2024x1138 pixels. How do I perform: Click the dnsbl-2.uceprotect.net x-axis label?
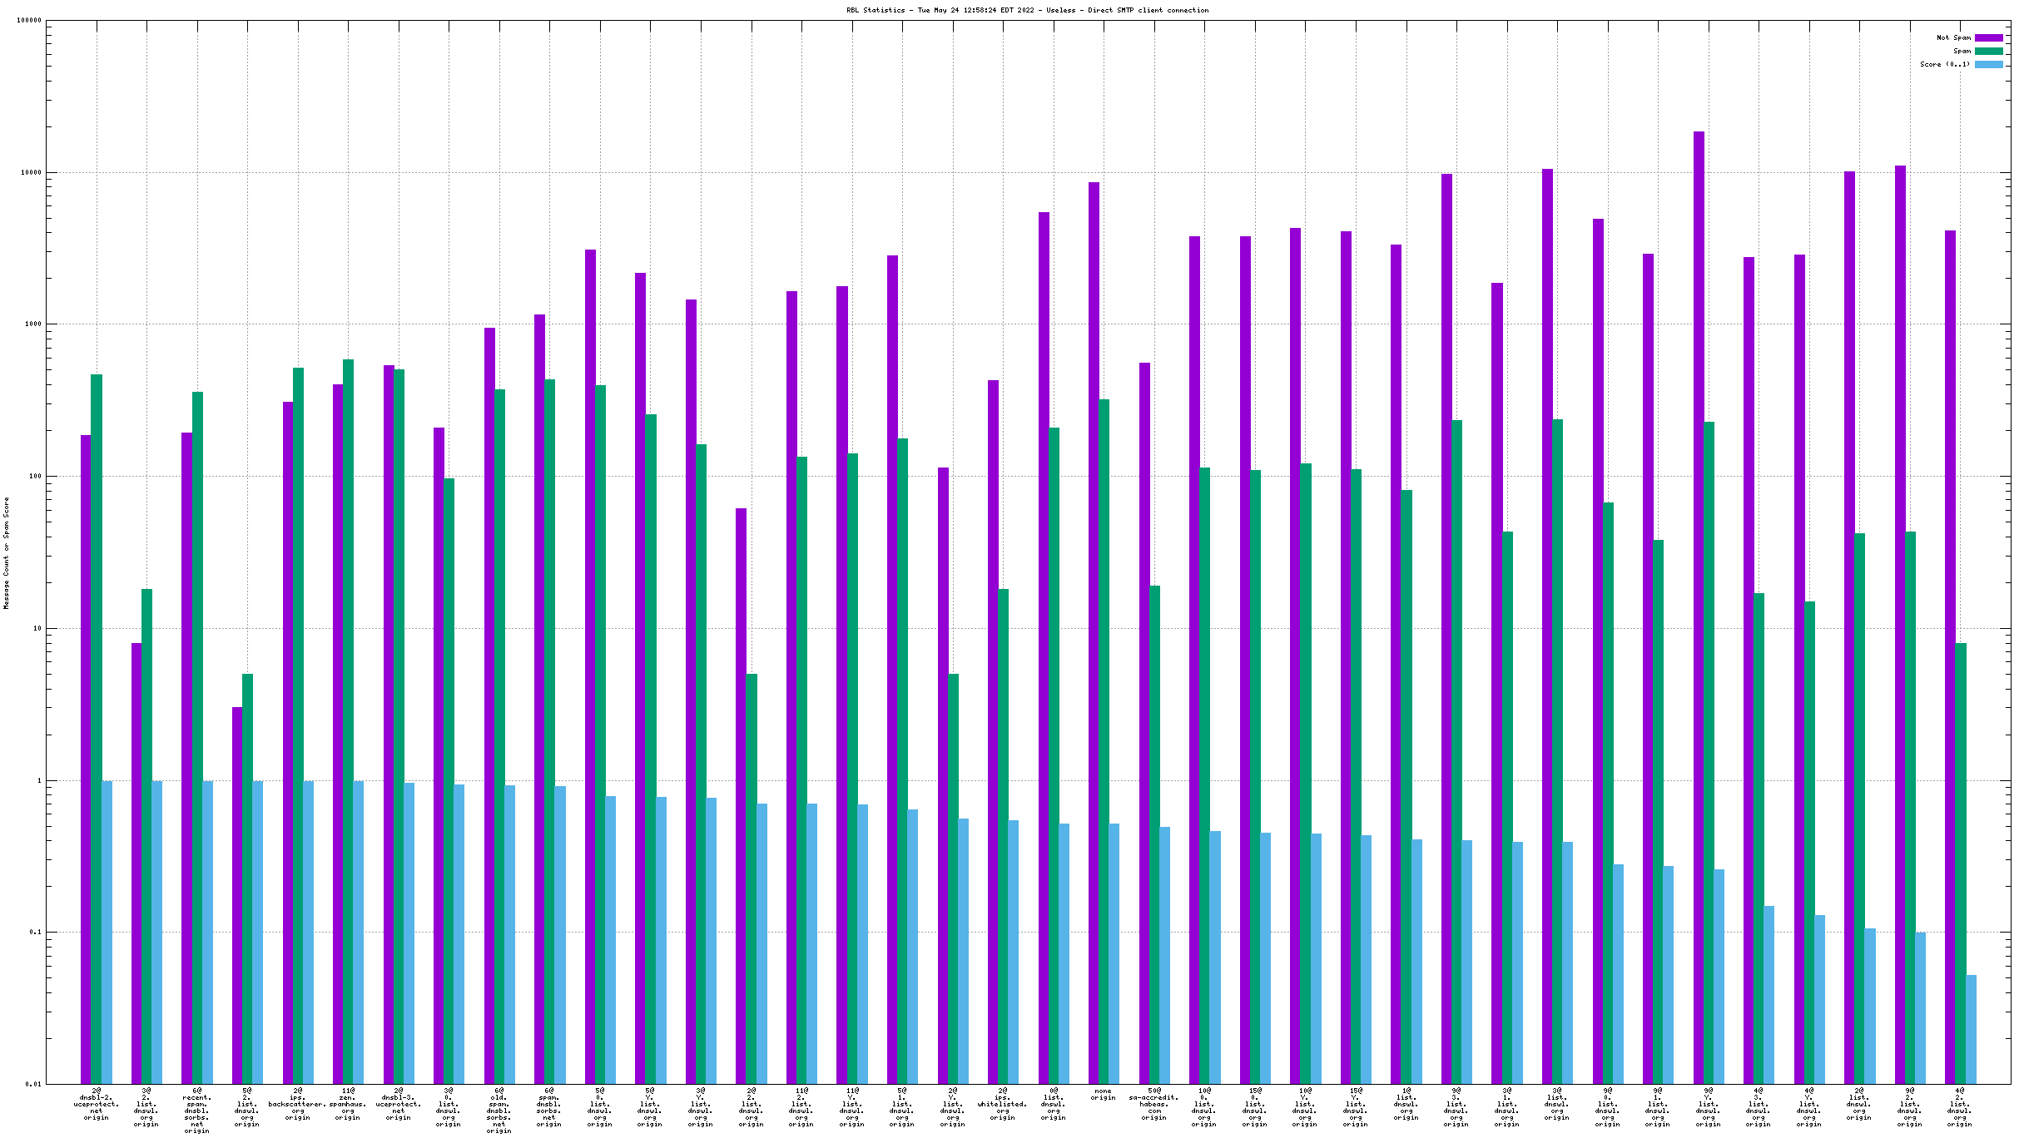(x=97, y=1104)
